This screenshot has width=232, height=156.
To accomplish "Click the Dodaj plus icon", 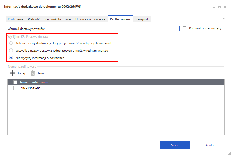I will pos(12,73).
